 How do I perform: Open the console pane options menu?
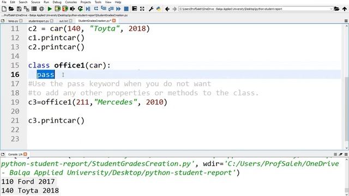pyautogui.click(x=346, y=154)
